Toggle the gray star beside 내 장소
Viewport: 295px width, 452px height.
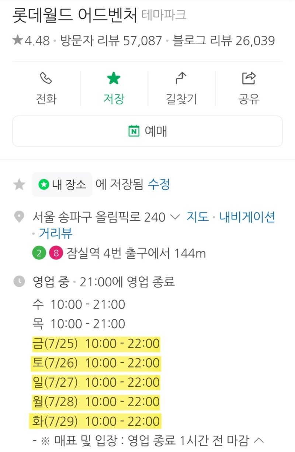pos(18,183)
